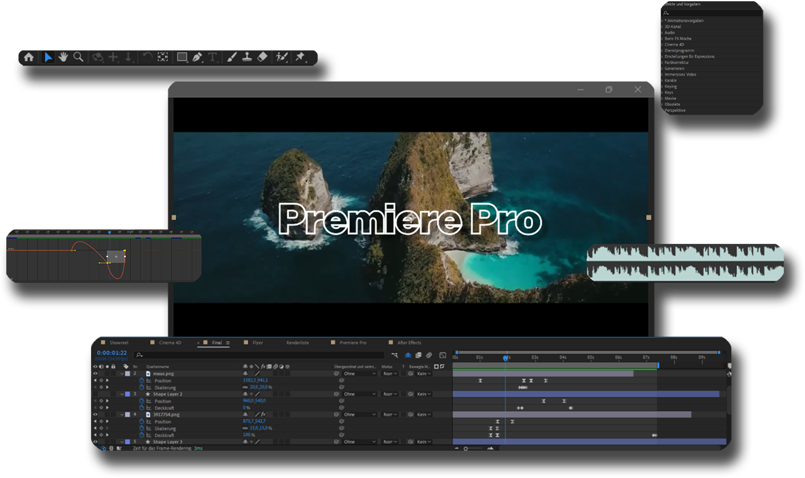Toggle keyframe diamond for 3917754.png Skalierung

click(x=101, y=428)
